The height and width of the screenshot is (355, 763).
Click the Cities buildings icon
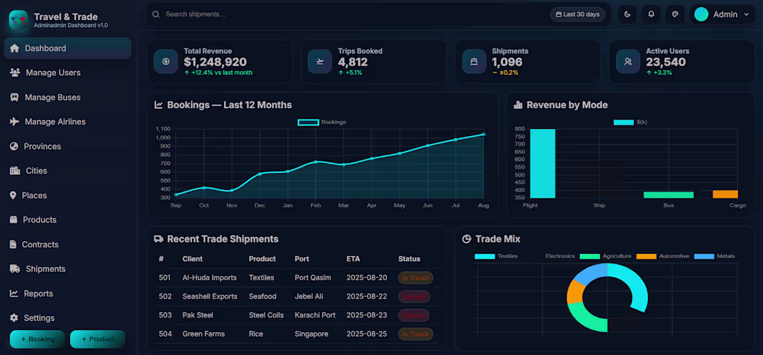15,171
